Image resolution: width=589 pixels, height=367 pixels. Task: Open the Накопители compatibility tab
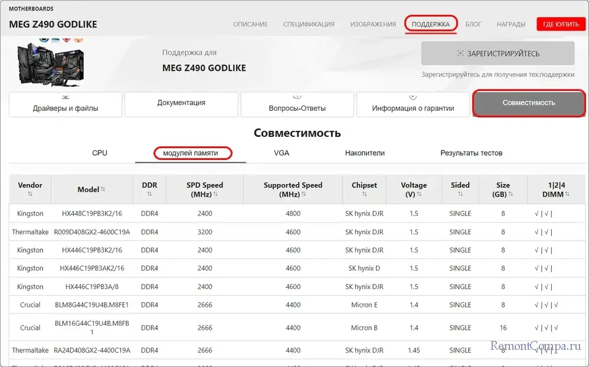click(x=365, y=153)
